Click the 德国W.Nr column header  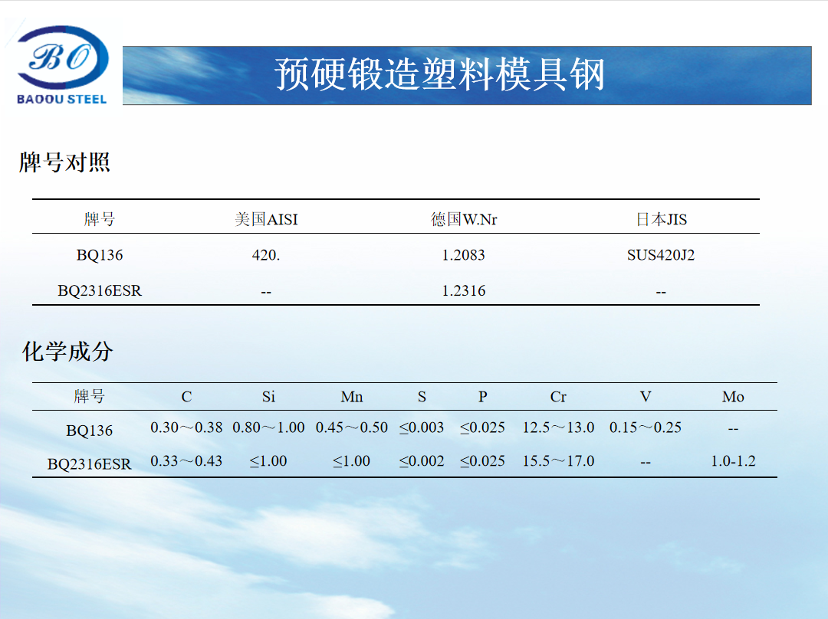pyautogui.click(x=465, y=219)
